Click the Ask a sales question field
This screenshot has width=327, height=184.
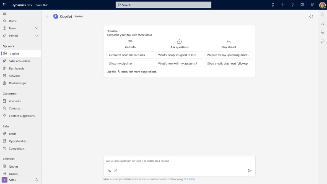179,161
